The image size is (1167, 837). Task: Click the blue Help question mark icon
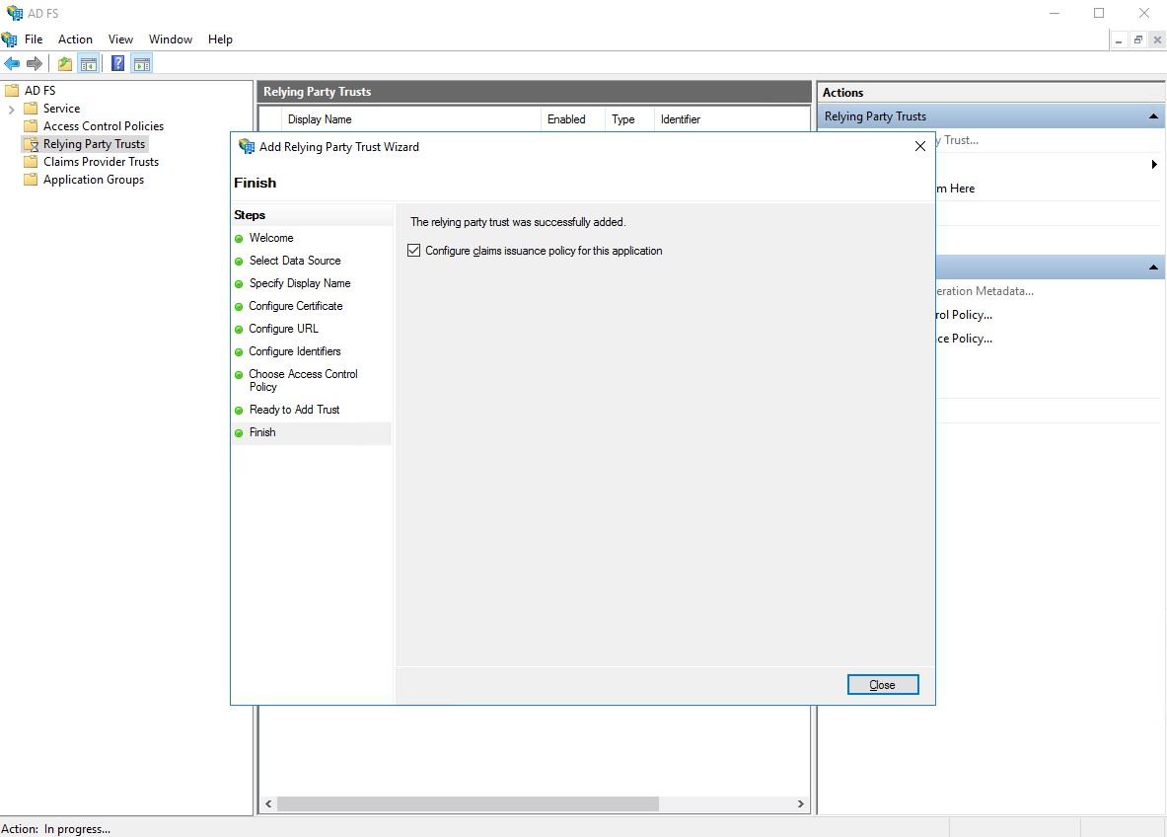tap(117, 64)
